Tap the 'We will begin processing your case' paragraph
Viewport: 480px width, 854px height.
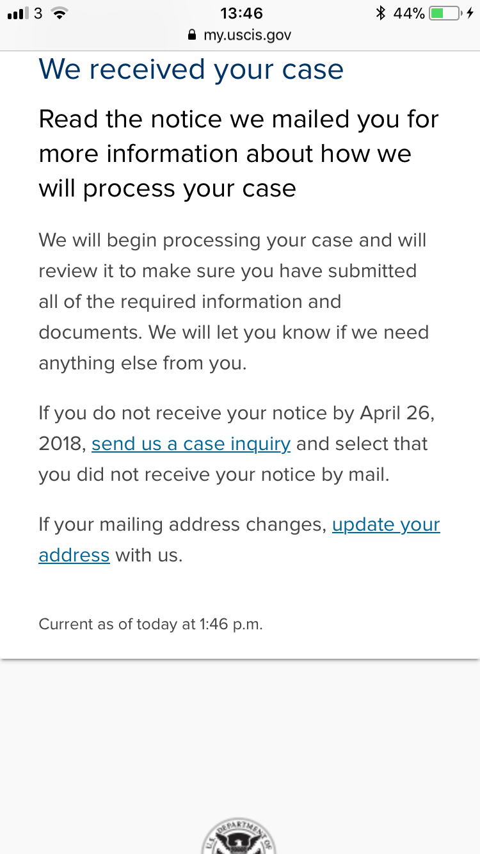click(234, 302)
